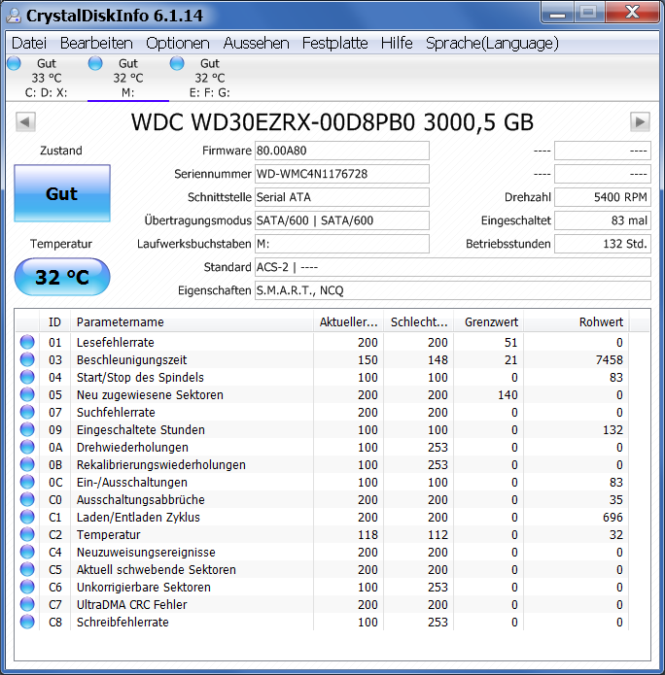Click the Gut health status button
665x675 pixels.
click(62, 193)
